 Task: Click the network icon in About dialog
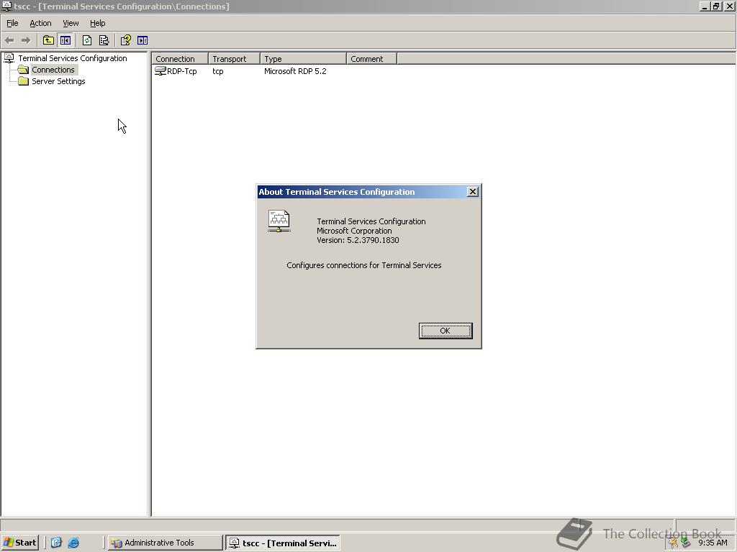point(279,221)
